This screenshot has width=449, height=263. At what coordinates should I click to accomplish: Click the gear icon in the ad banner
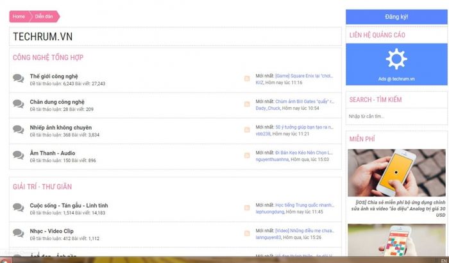tap(396, 59)
